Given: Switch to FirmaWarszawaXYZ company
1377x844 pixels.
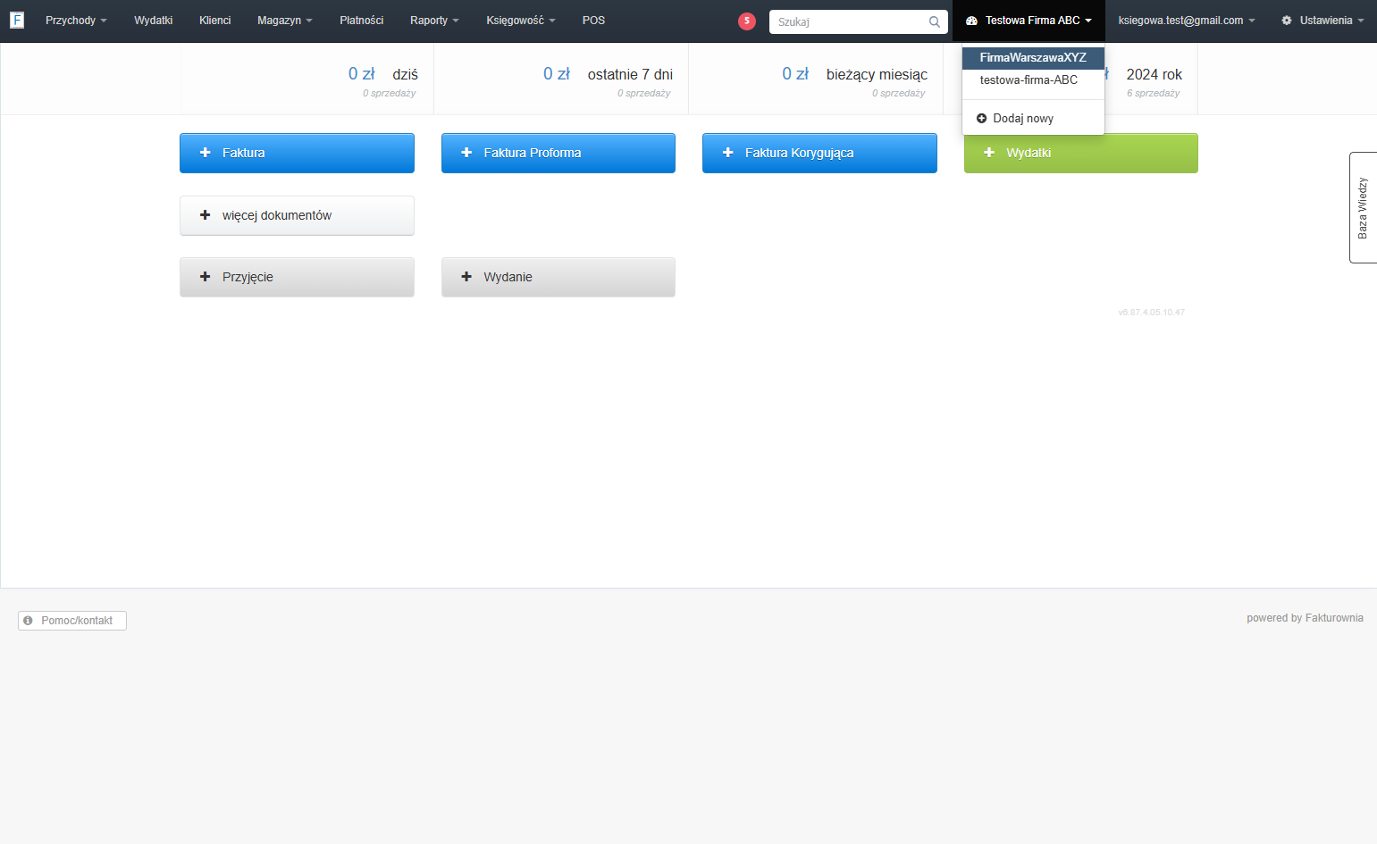Looking at the screenshot, I should (1033, 57).
